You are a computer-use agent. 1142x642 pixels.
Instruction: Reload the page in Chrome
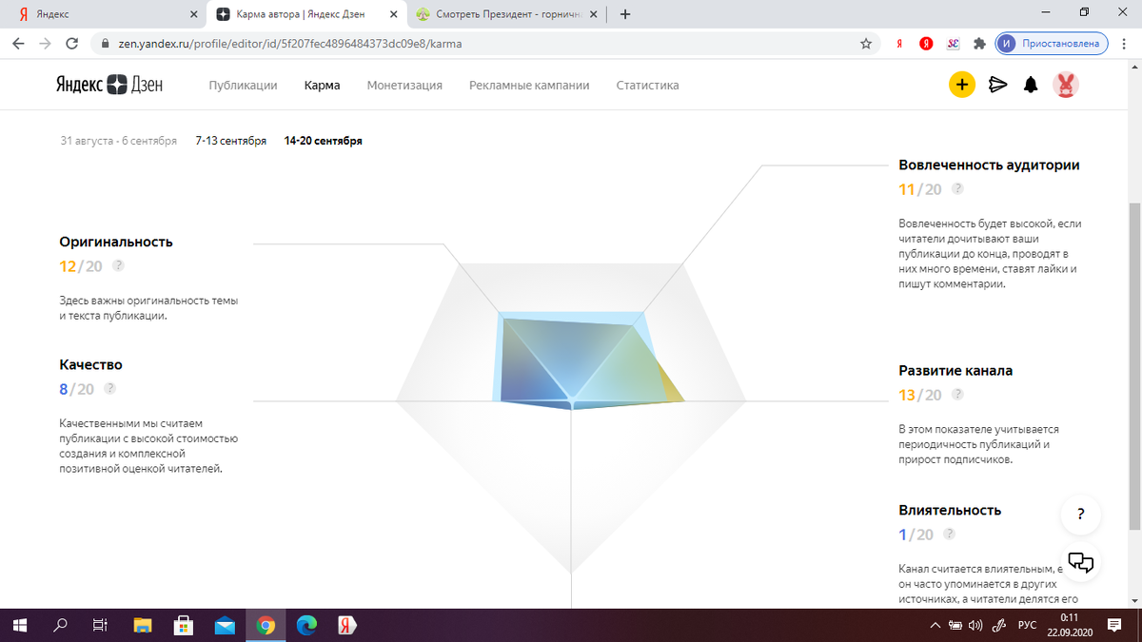tap(71, 43)
